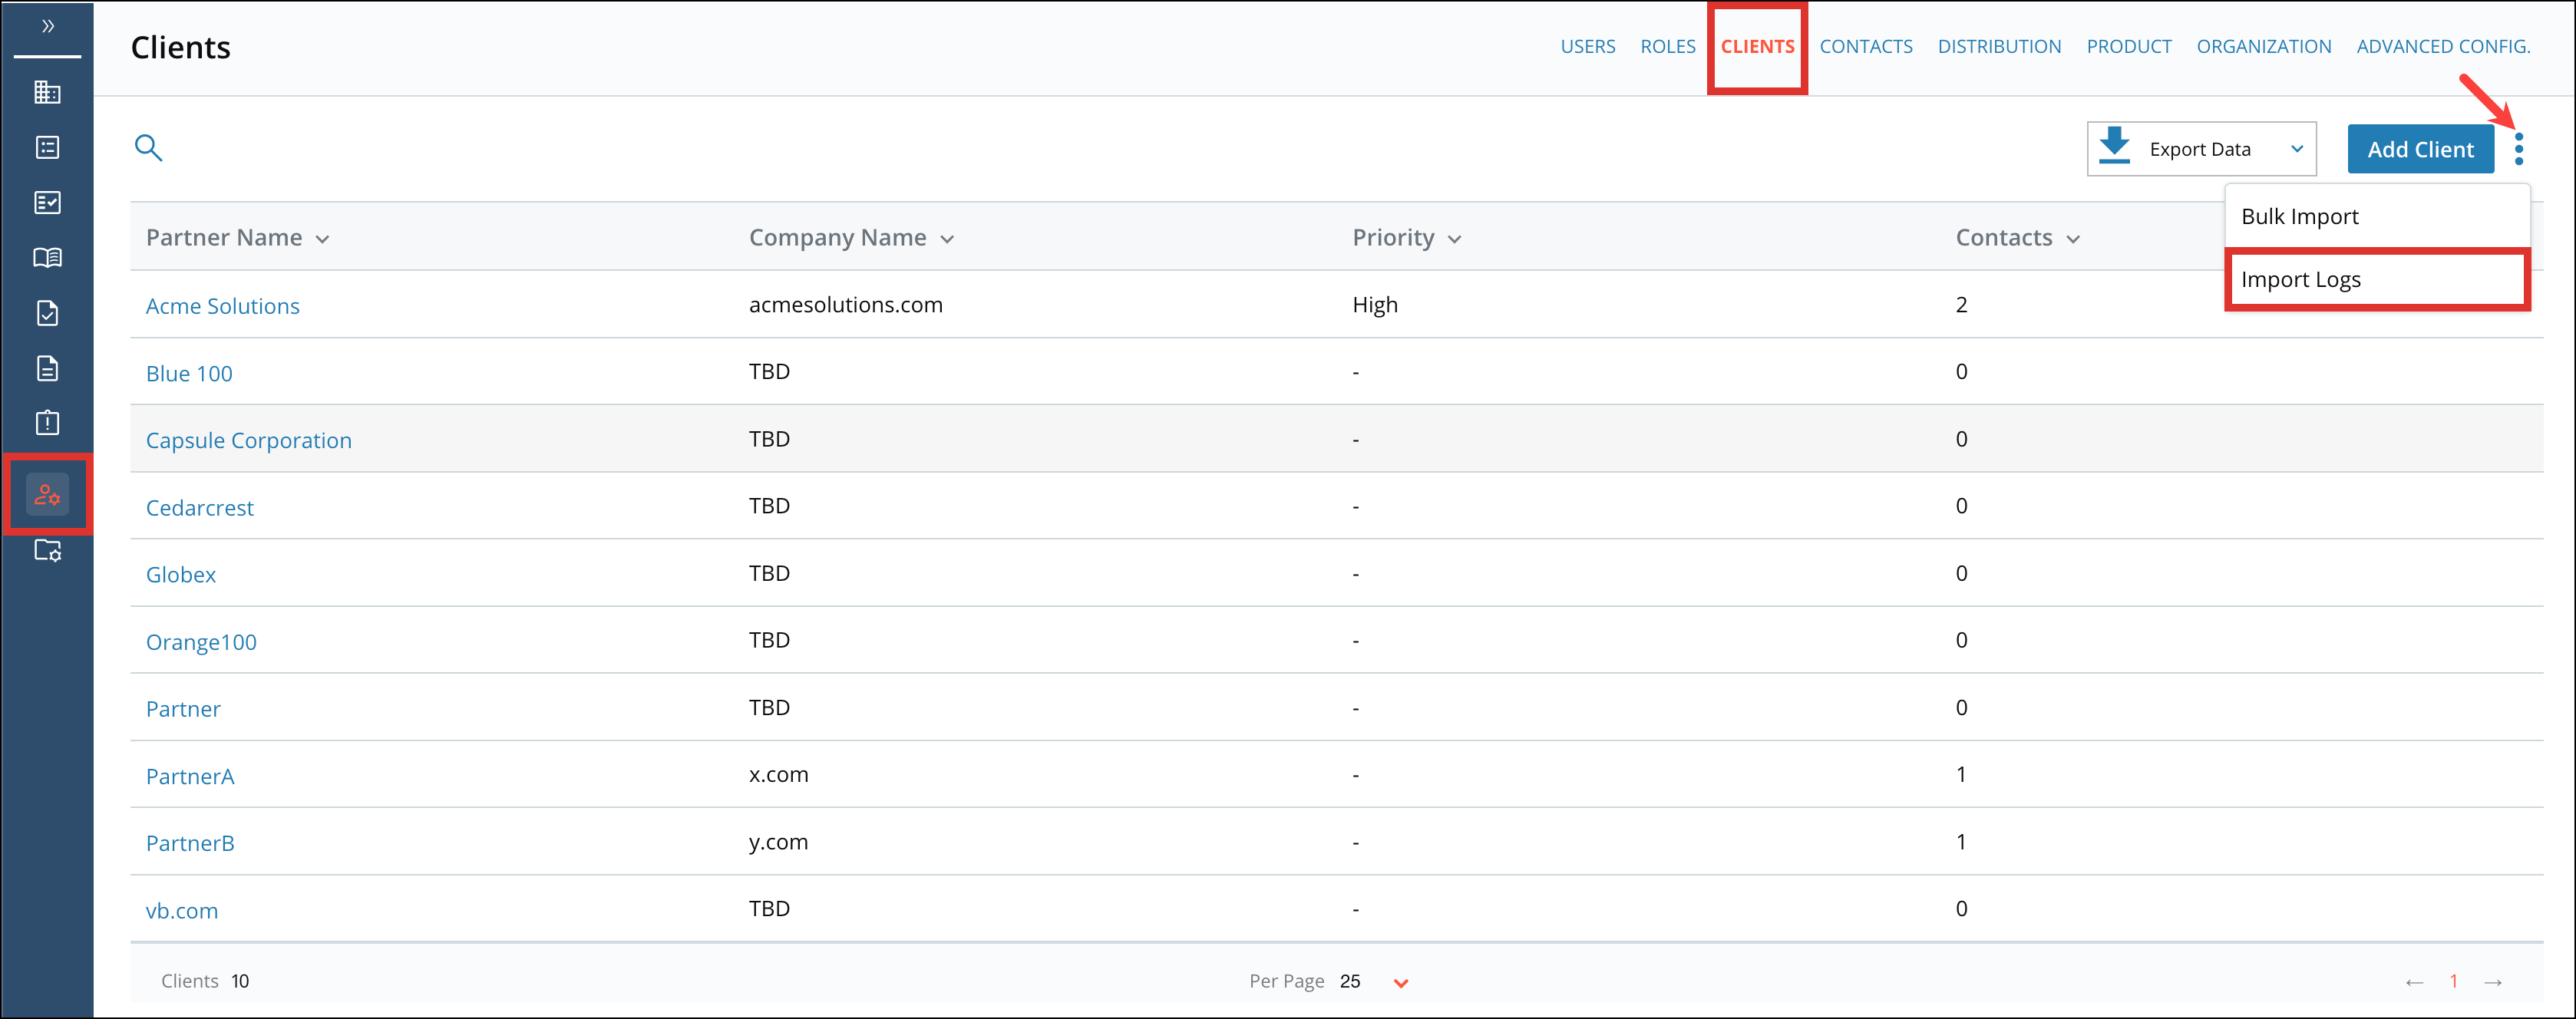The width and height of the screenshot is (2576, 1019).
Task: Click the Clients page heading
Action: pyautogui.click(x=181, y=47)
